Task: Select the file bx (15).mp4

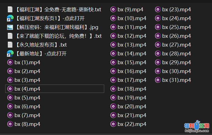Action: [x=132, y=63]
